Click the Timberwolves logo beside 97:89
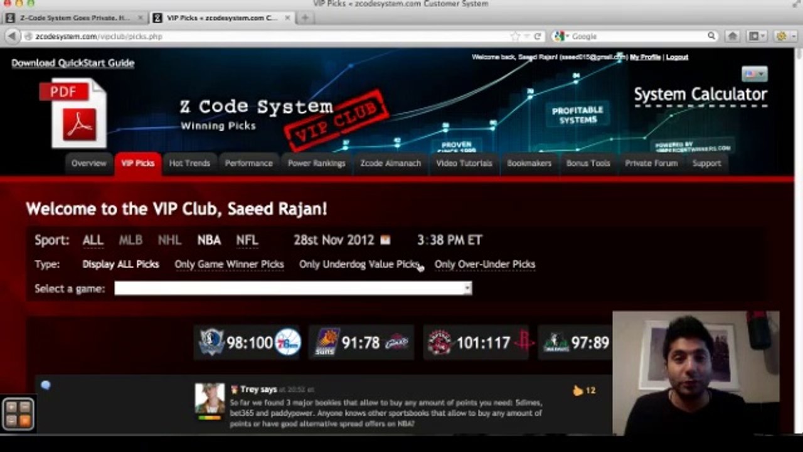 556,343
